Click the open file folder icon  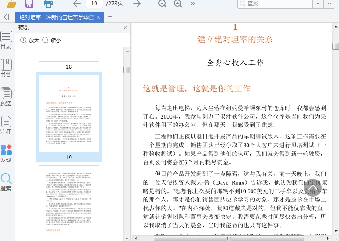tap(11, 4)
